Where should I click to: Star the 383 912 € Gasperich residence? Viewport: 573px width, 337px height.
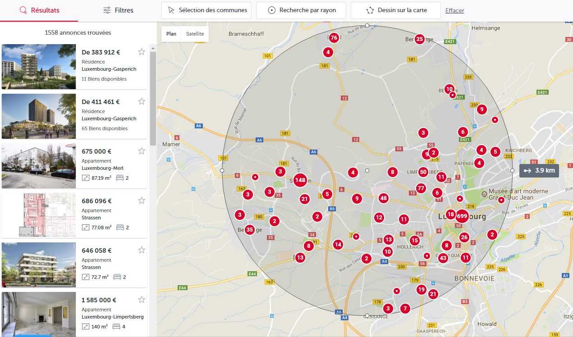pyautogui.click(x=142, y=52)
